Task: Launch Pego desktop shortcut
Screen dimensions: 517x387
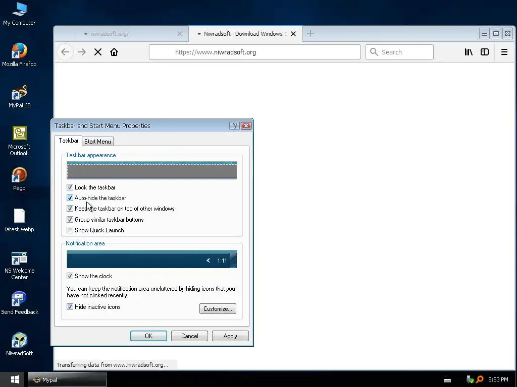Action: 19,179
